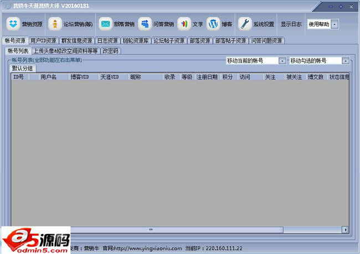360x254 pixels.
Task: Expand the 使用帮助 dropdown arrow
Action: click(x=335, y=24)
